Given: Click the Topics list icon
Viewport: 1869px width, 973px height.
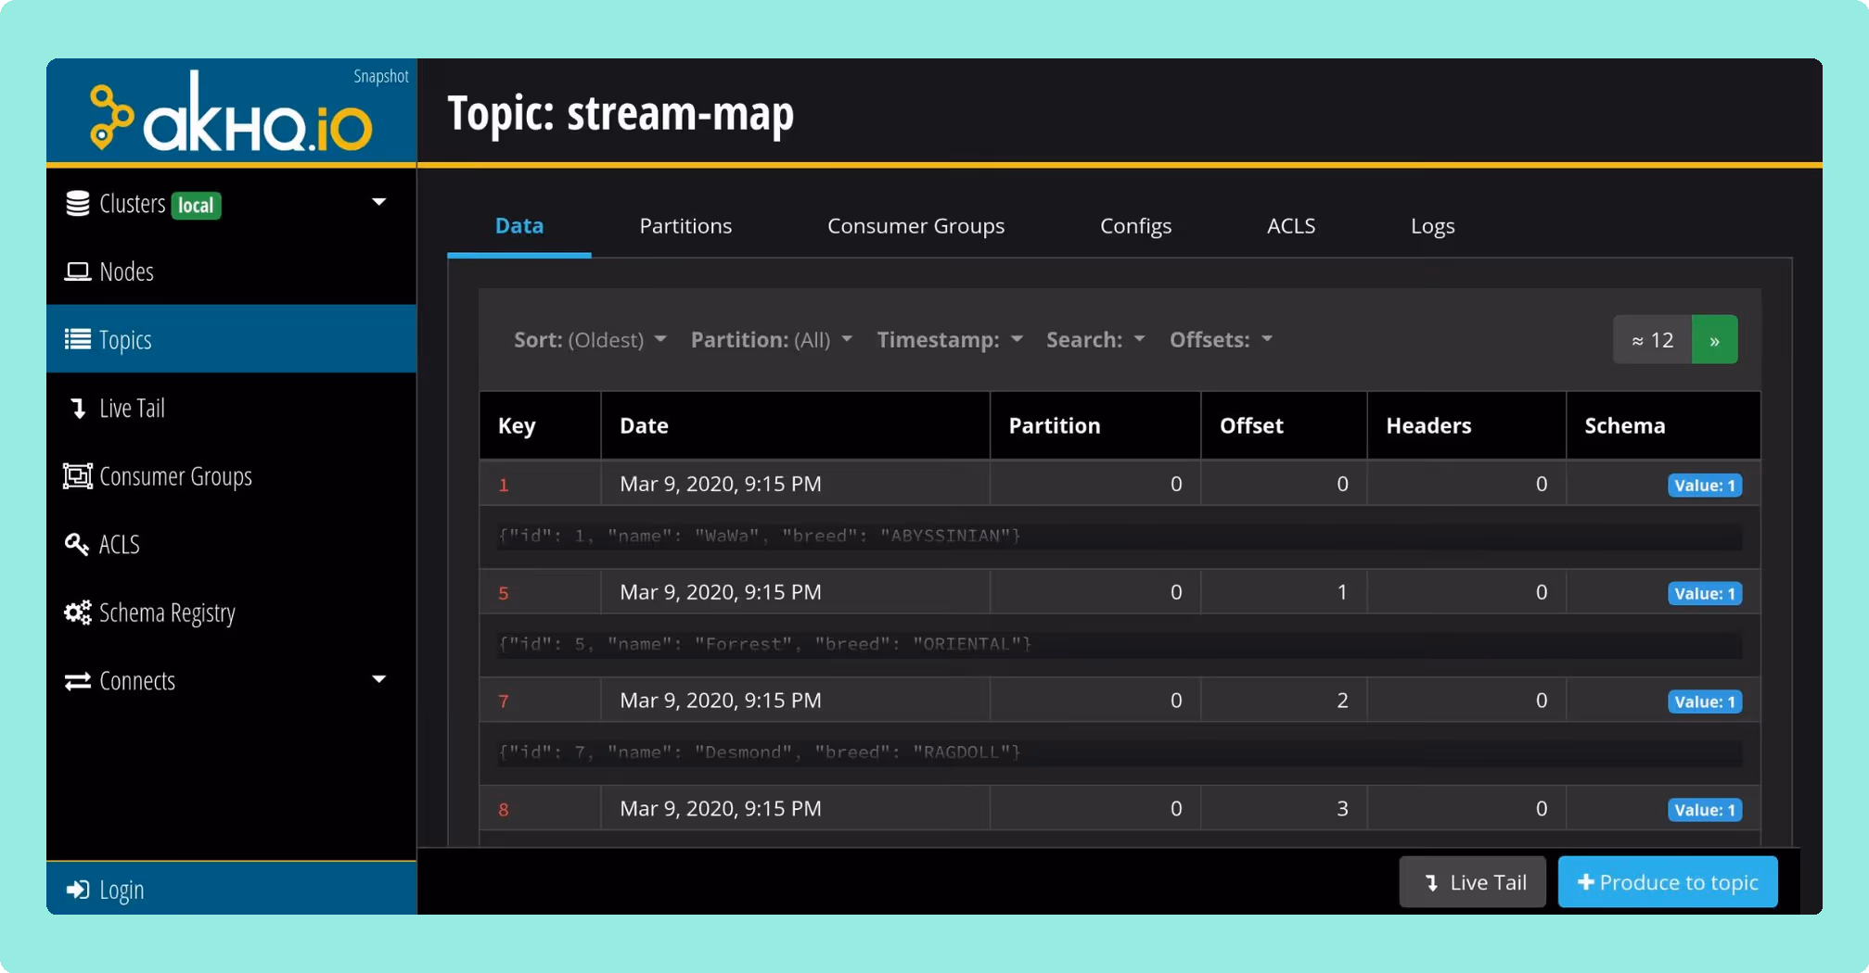Looking at the screenshot, I should (78, 339).
